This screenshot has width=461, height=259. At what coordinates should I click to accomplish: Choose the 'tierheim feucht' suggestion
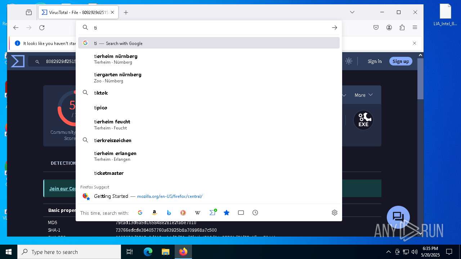coord(209,124)
